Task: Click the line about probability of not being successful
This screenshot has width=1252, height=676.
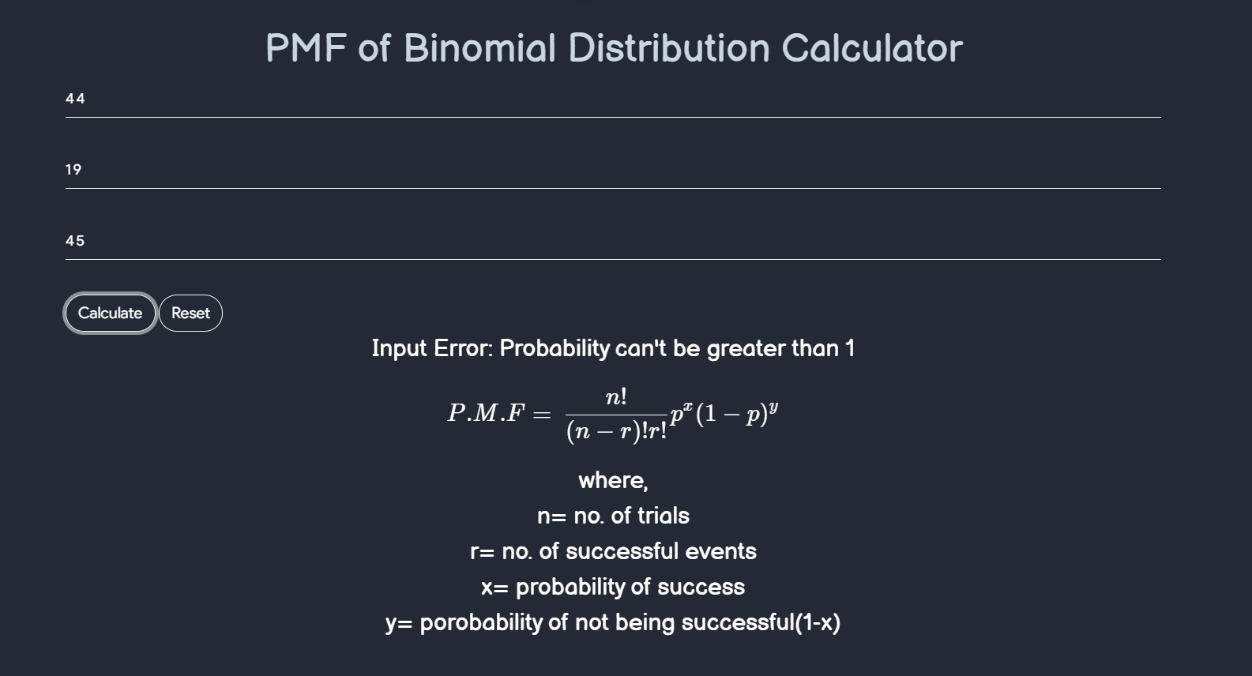Action: 614,622
